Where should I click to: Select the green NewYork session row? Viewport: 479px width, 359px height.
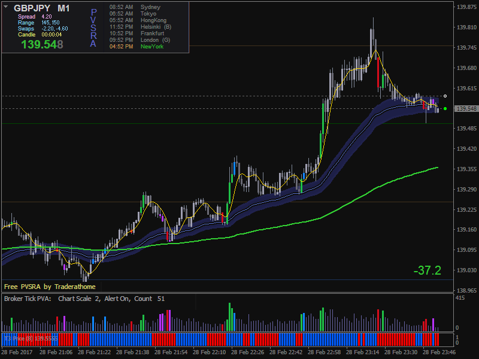pos(137,47)
